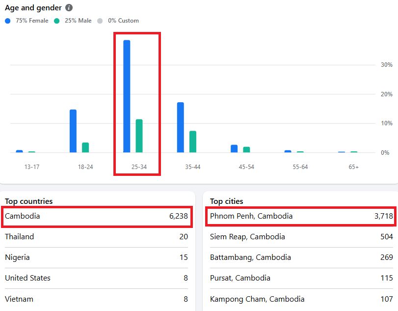The width and height of the screenshot is (398, 311).
Task: Select 'Battambang, Cambodia' city row
Action: tap(301, 257)
